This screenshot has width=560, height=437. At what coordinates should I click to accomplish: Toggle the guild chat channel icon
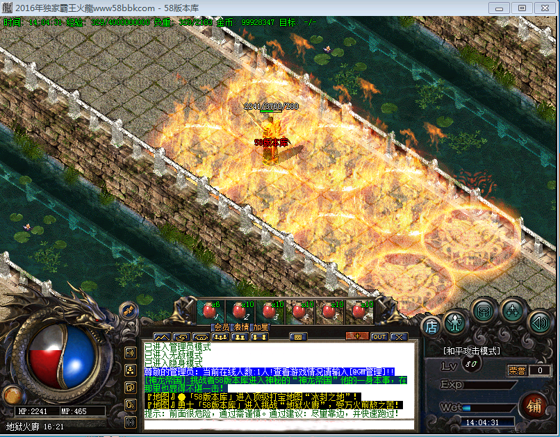[x=131, y=388]
